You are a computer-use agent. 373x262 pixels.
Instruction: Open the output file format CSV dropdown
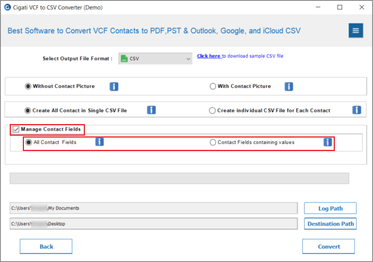(x=155, y=58)
